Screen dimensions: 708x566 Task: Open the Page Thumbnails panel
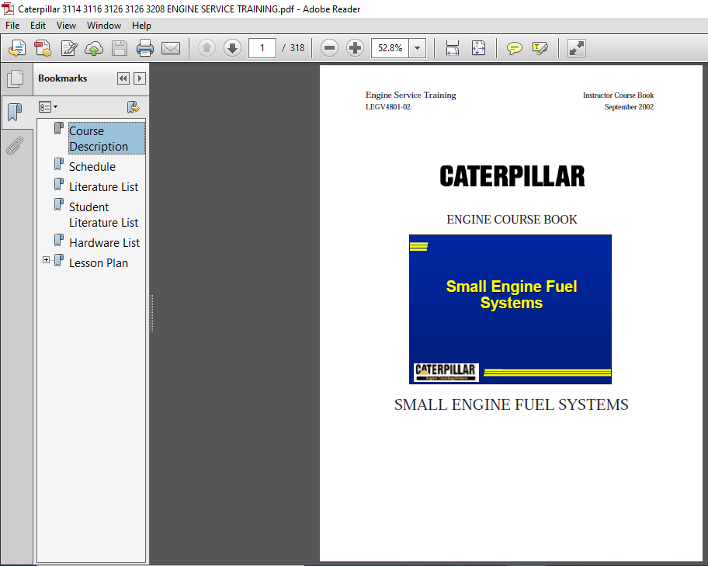[x=16, y=78]
